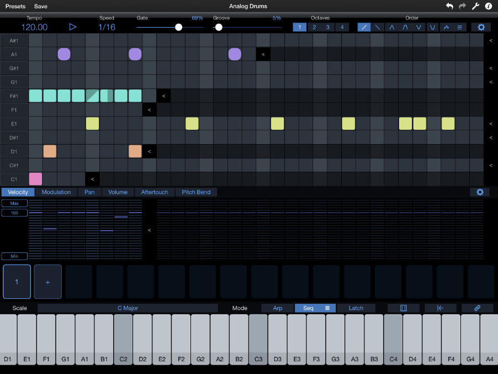Select octave 2 in the Octaves row
Screen dimensions: 498x374
(x=315, y=27)
